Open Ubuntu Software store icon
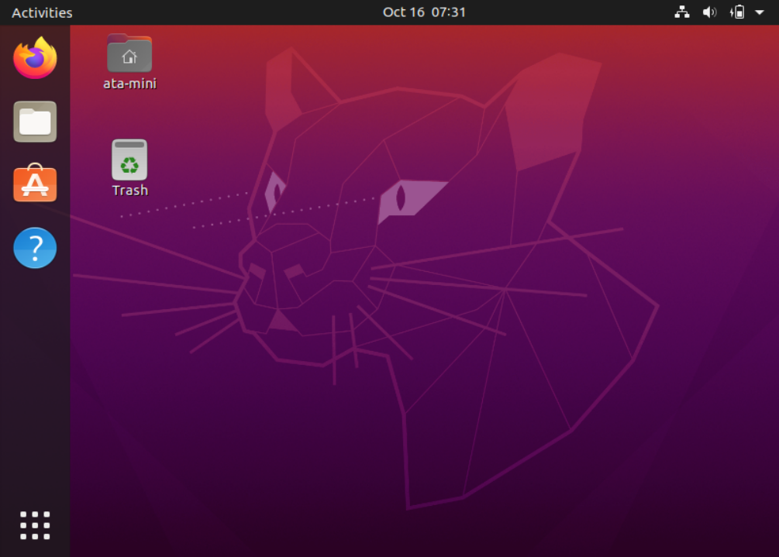 click(x=35, y=184)
